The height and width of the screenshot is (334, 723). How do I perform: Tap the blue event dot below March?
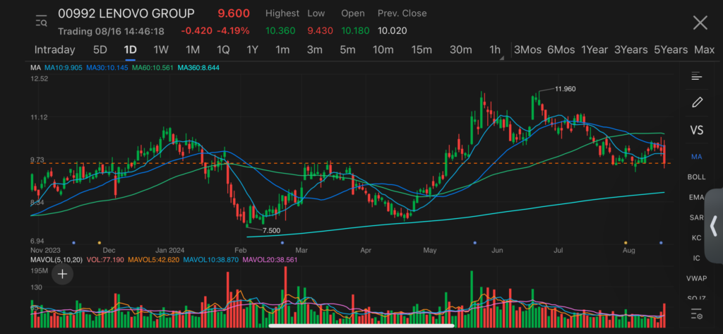click(282, 242)
